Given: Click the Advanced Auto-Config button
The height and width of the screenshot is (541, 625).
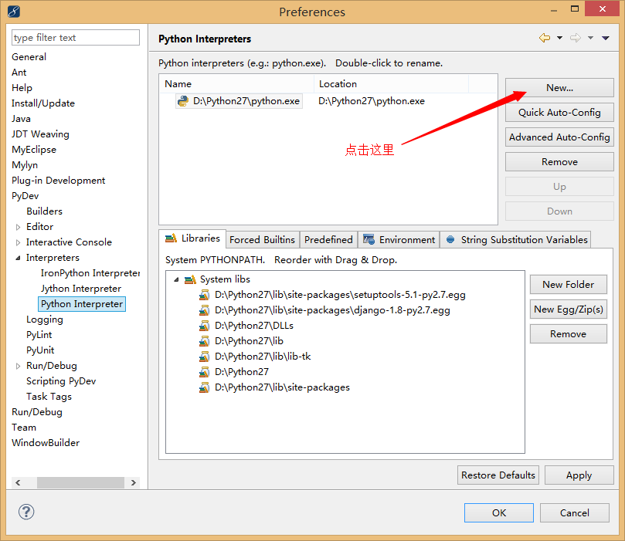Looking at the screenshot, I should pyautogui.click(x=559, y=137).
